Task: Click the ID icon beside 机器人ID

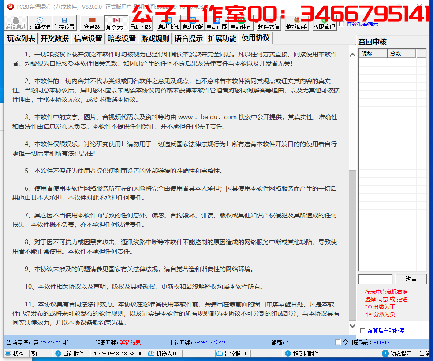Action: [x=151, y=354]
